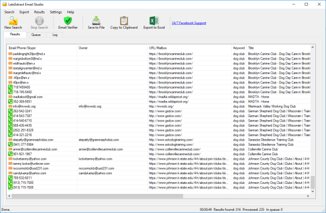326x213 pixels.
Task: Click the envelope icon for info@mvwdc.org
Action: click(x=10, y=106)
